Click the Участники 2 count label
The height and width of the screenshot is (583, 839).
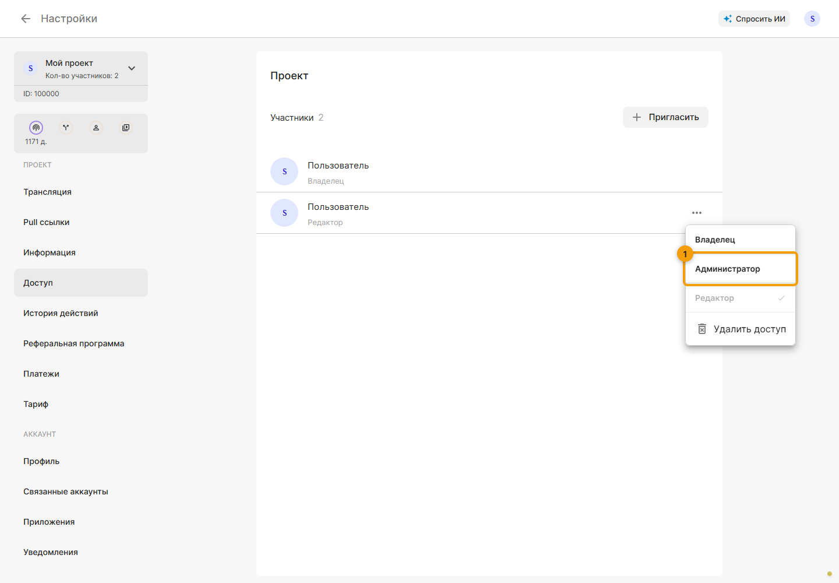[x=297, y=118]
